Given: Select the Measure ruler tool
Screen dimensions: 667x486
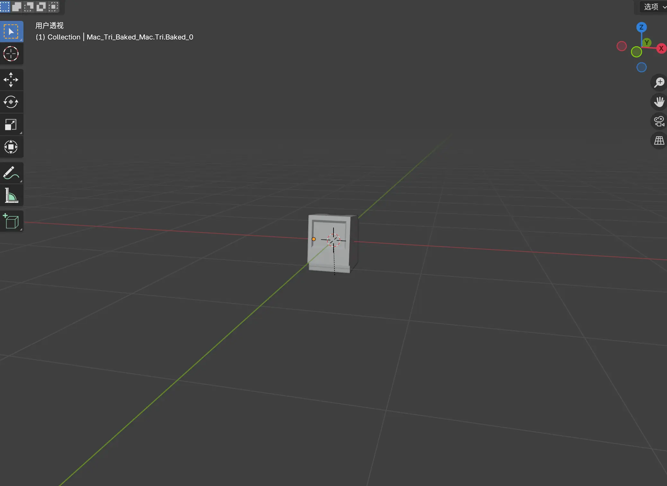Looking at the screenshot, I should tap(11, 195).
